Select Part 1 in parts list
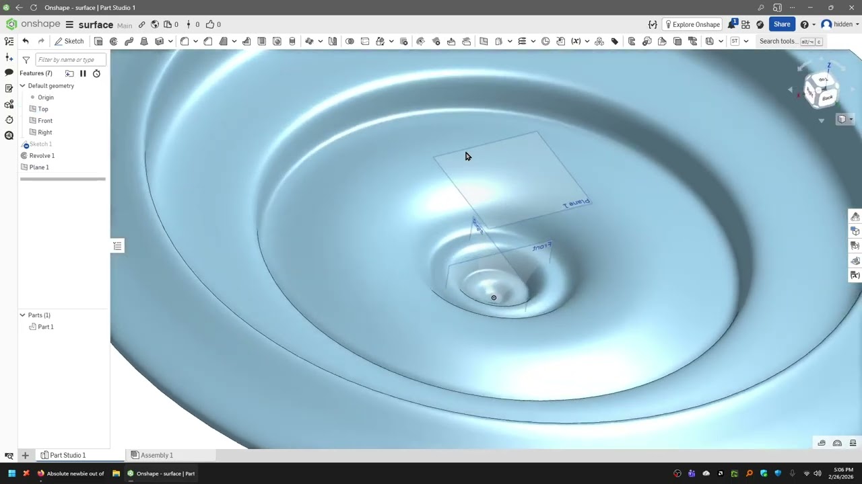Image resolution: width=862 pixels, height=484 pixels. pos(46,327)
